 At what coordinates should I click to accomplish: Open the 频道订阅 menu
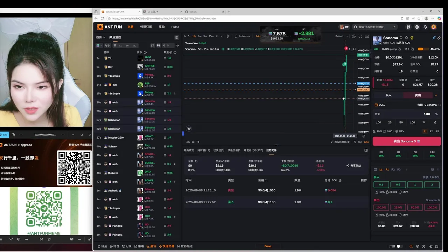click(146, 27)
